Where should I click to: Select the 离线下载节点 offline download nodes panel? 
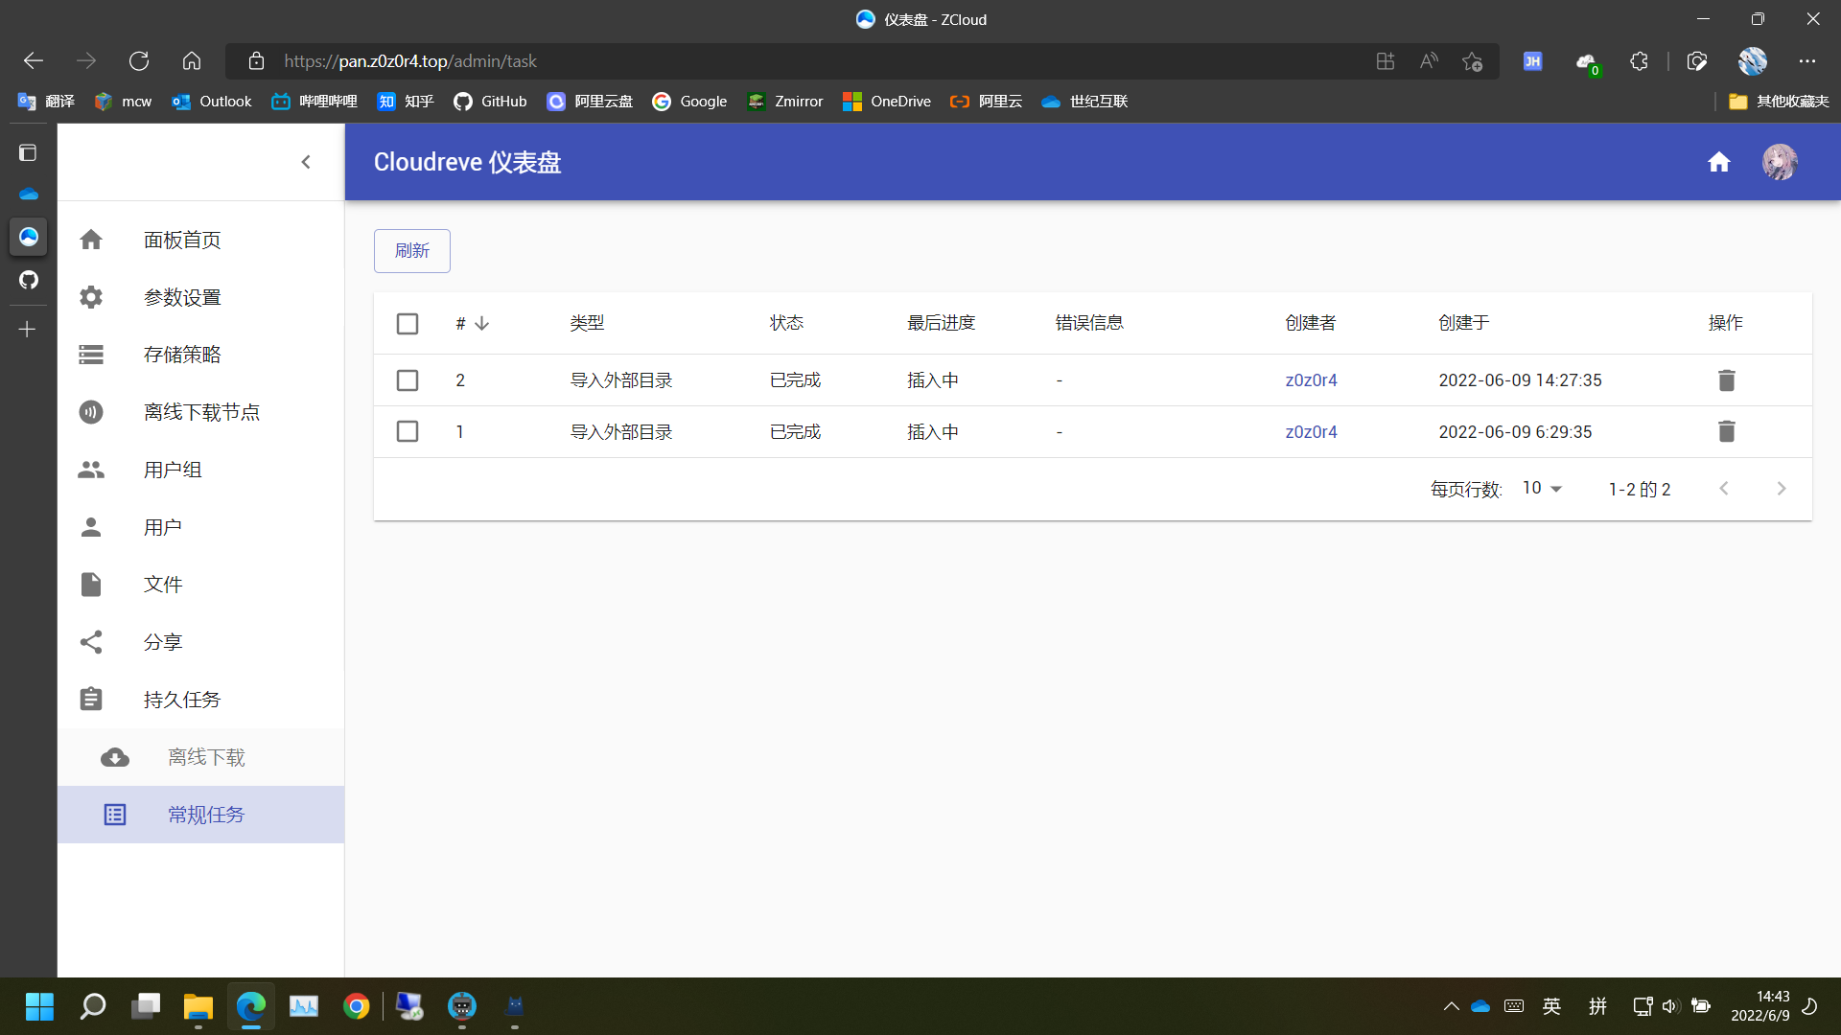[201, 411]
